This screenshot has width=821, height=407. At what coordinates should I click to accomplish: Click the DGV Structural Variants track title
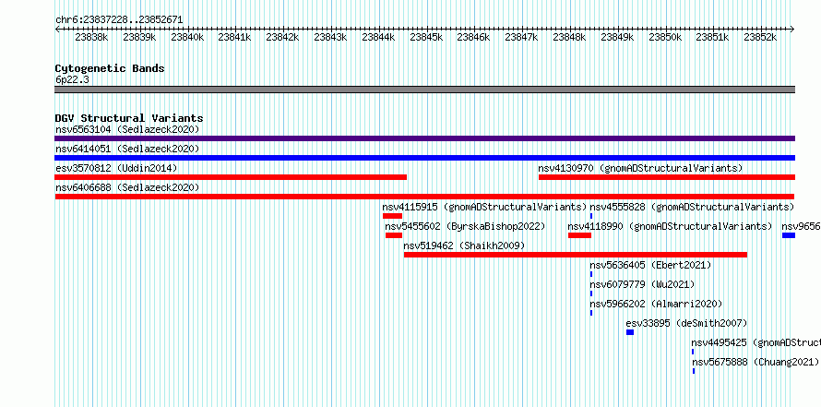(129, 118)
